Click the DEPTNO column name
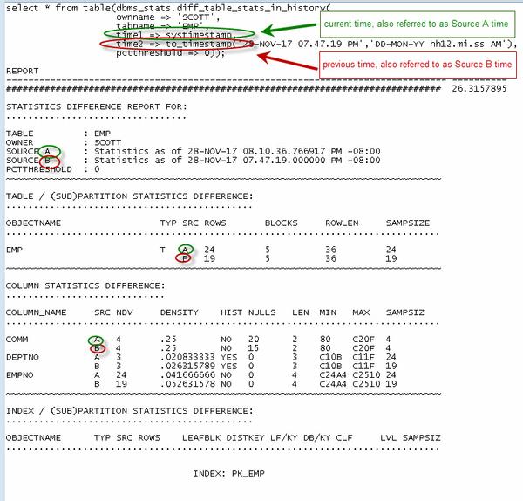This screenshot has width=523, height=501. (x=21, y=358)
